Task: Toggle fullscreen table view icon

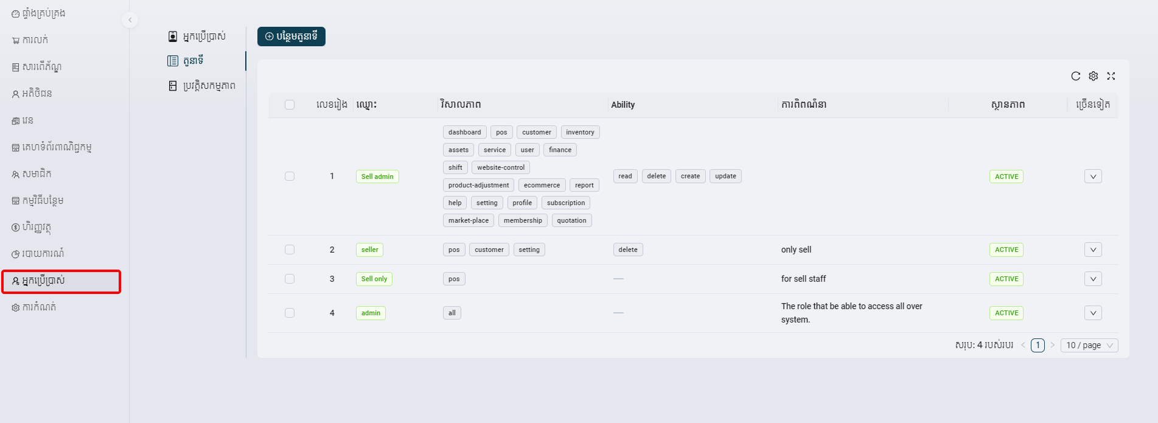Action: point(1111,76)
